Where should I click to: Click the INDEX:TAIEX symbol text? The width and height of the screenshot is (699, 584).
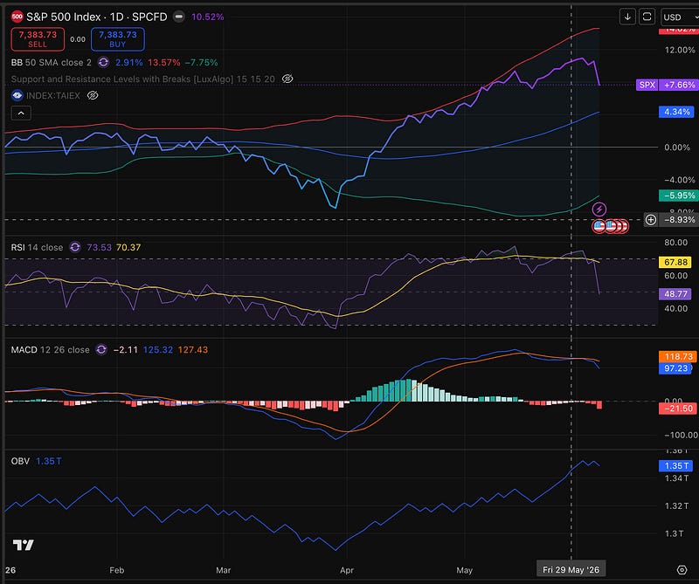53,95
